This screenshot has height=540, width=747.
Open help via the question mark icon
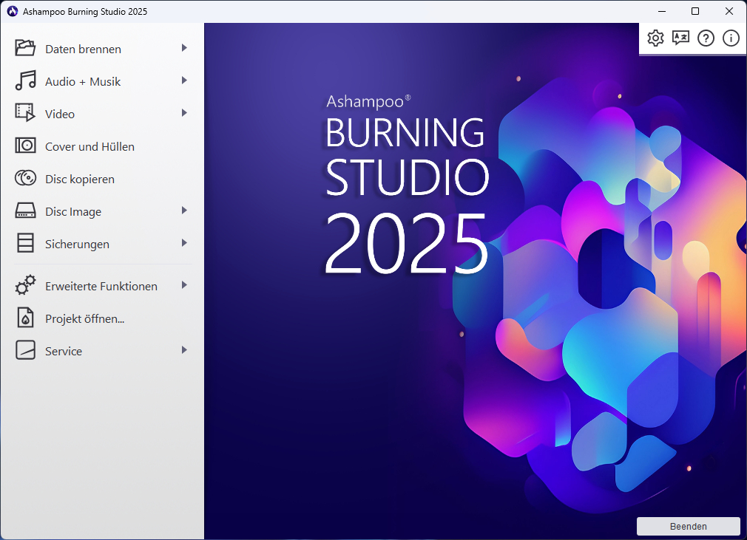[x=706, y=38]
